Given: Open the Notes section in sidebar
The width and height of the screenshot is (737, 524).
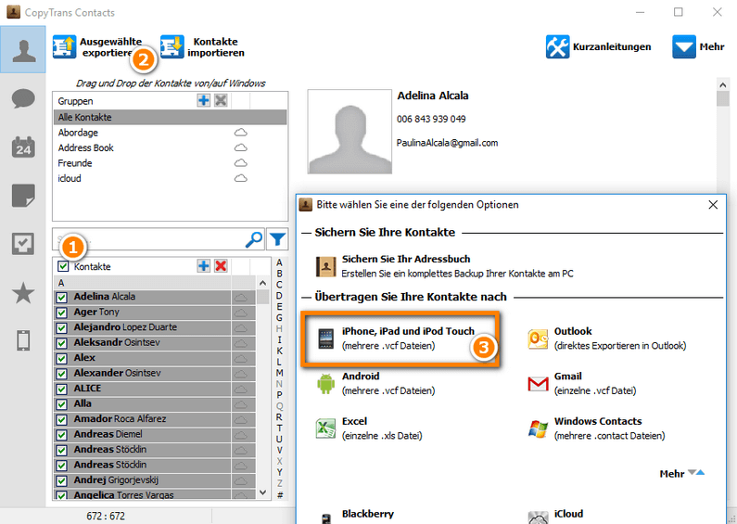Looking at the screenshot, I should click(x=23, y=196).
